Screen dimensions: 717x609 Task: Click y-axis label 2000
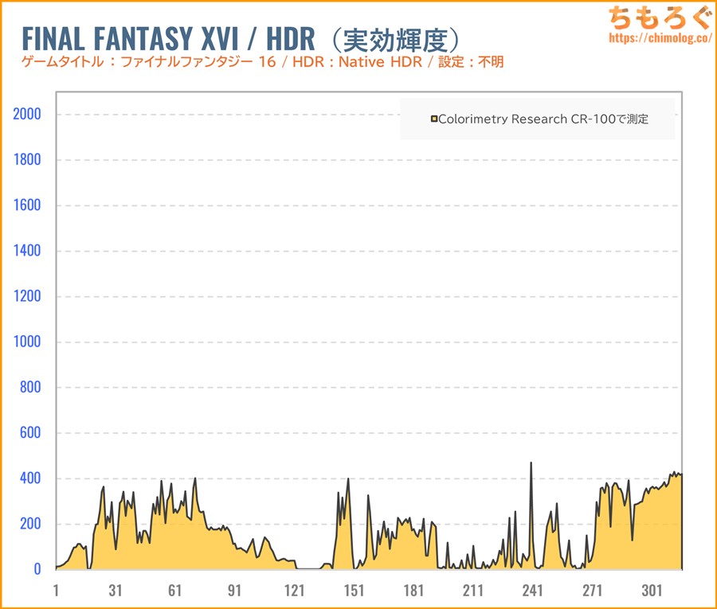pyautogui.click(x=27, y=114)
